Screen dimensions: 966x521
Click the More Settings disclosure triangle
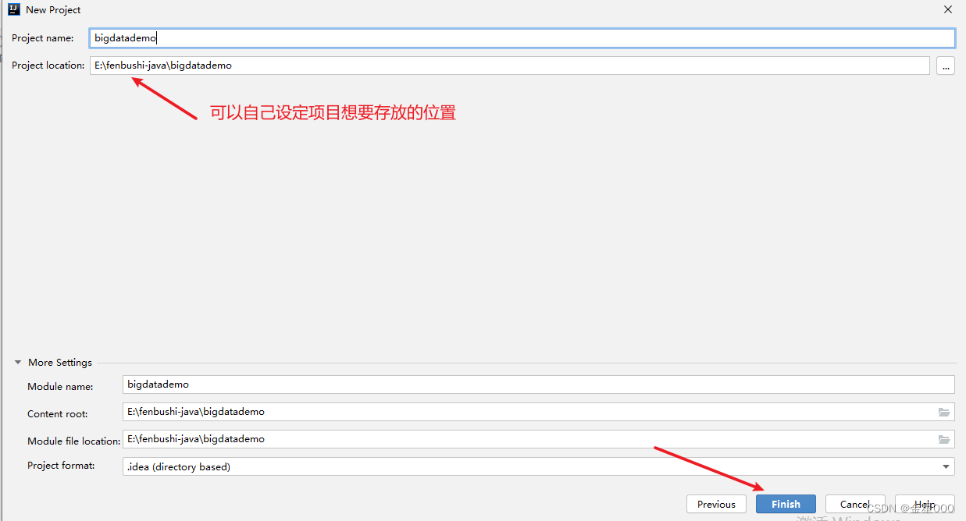[17, 362]
